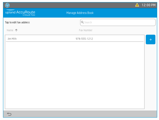
Task: Focus the Search input field
Action: pyautogui.click(x=118, y=22)
